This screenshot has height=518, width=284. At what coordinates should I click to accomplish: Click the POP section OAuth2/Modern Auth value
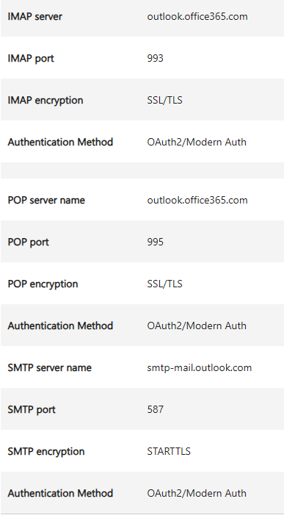[x=197, y=325]
